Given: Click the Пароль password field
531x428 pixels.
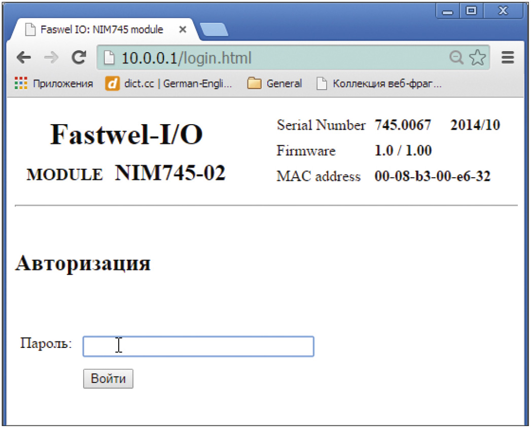Looking at the screenshot, I should pyautogui.click(x=198, y=346).
